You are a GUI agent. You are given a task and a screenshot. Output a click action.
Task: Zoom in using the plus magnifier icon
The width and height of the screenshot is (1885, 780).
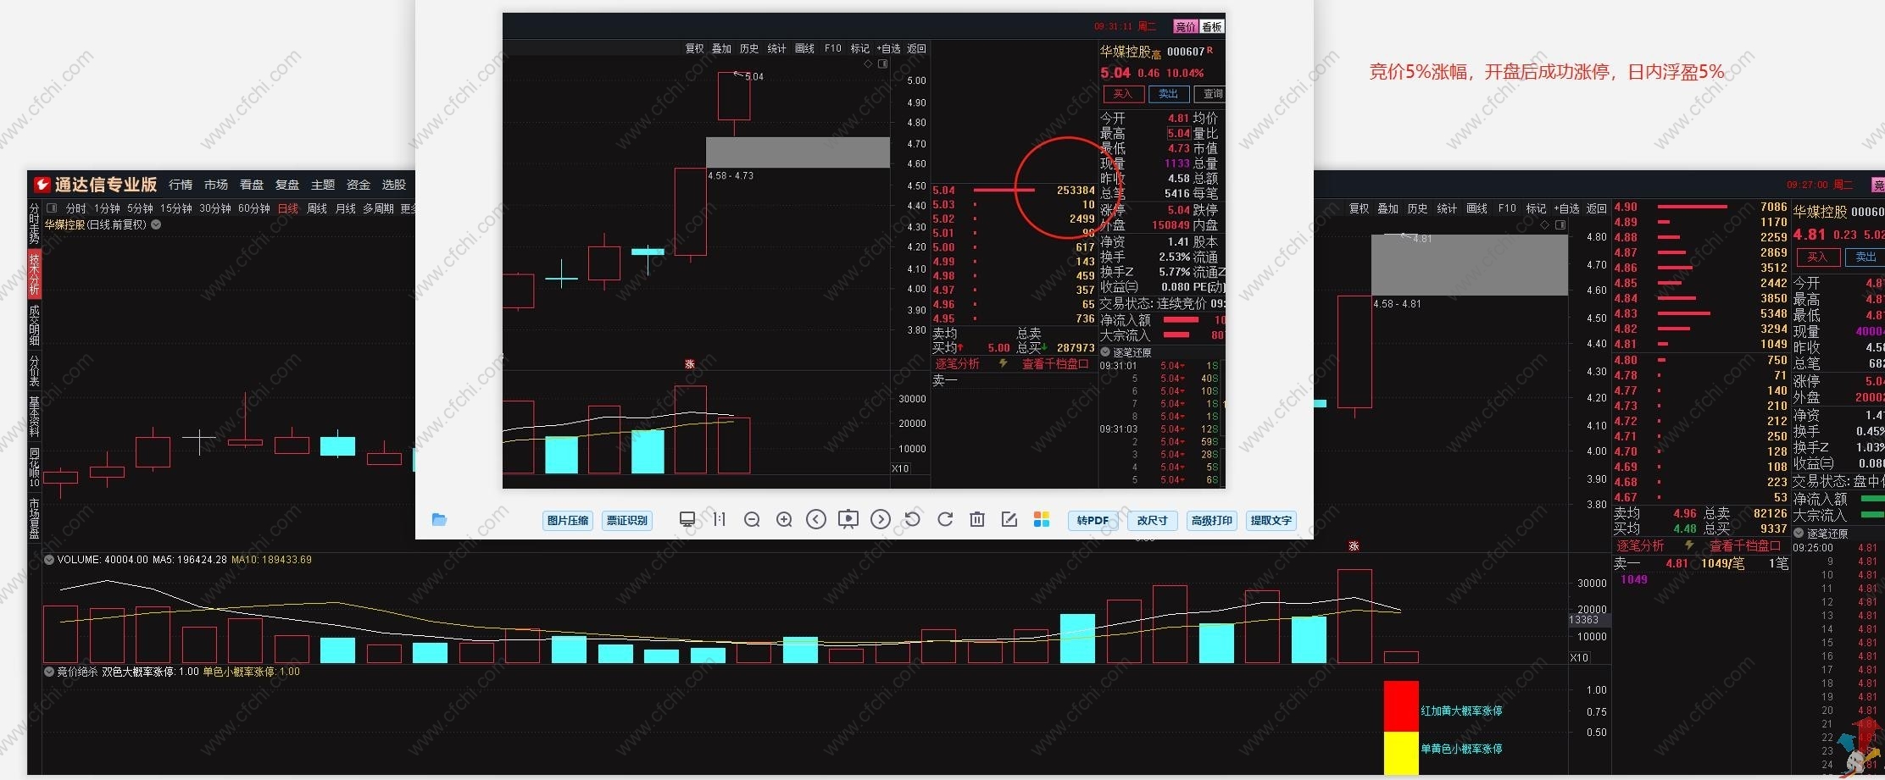784,519
